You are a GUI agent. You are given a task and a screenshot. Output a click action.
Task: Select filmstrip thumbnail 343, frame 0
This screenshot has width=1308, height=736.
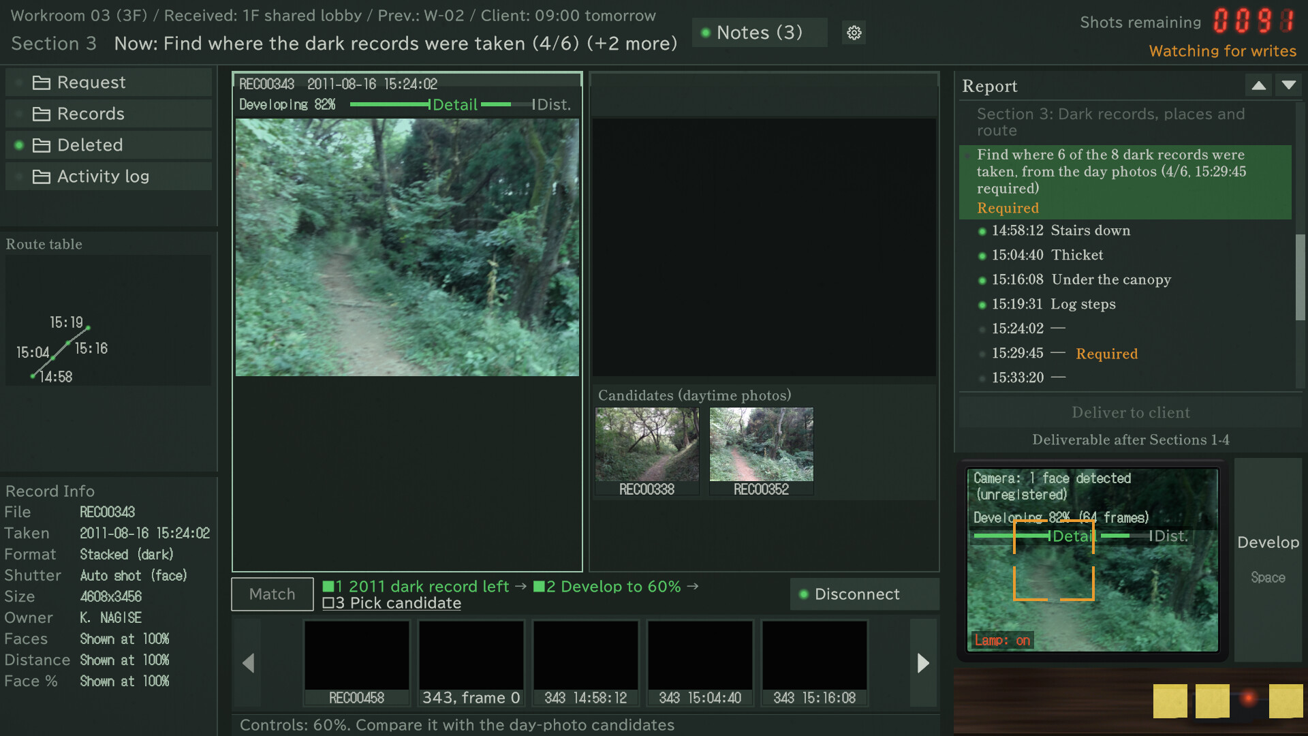[x=471, y=662]
